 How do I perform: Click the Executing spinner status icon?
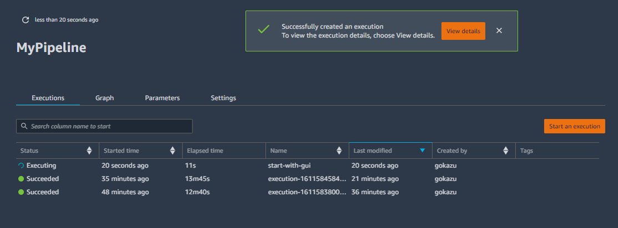point(21,165)
